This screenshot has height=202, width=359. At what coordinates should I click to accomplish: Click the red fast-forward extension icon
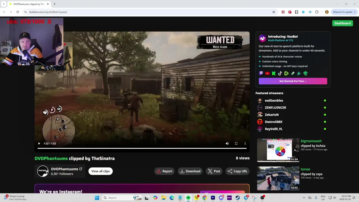283,12
